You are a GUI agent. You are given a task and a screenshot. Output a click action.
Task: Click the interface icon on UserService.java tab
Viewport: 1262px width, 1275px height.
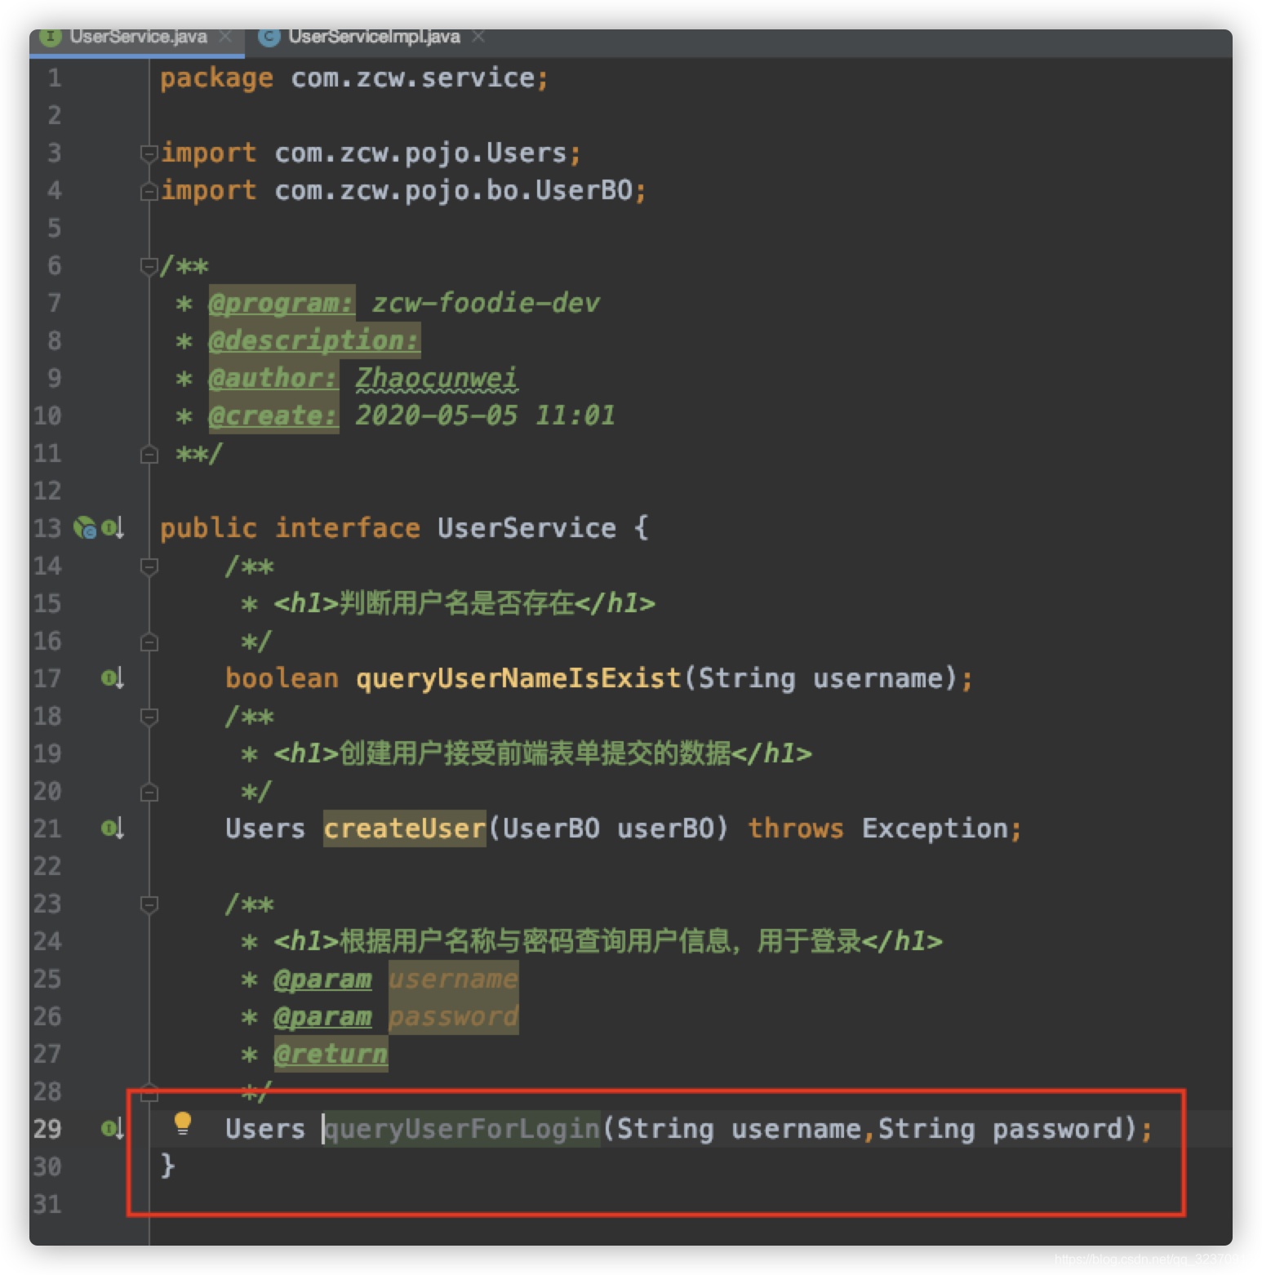click(51, 37)
